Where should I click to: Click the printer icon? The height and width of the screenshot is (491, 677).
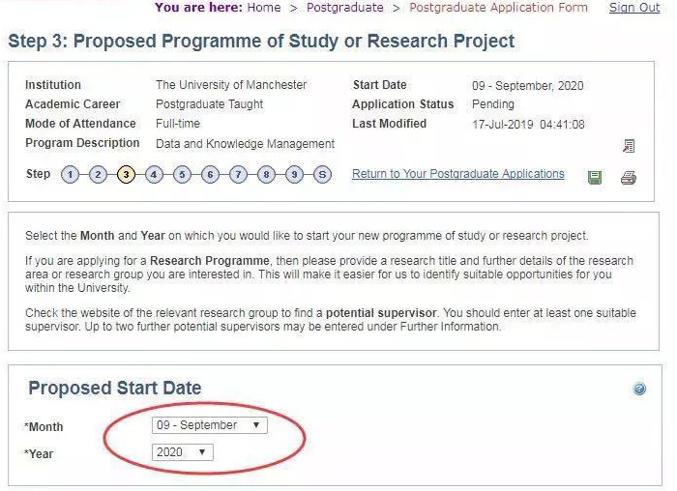point(629,177)
